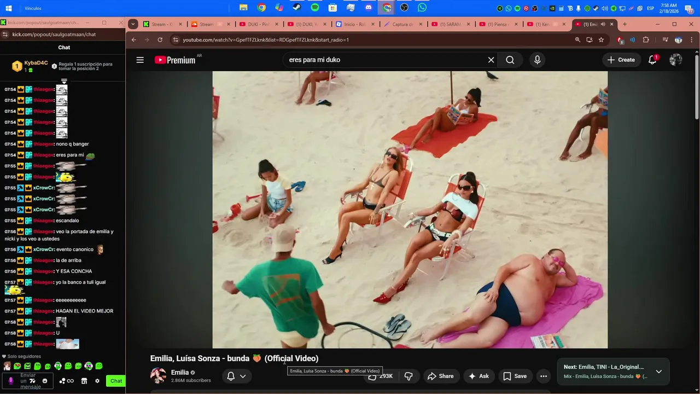The width and height of the screenshot is (700, 394).
Task: Open Steam from the taskbar
Action: [x=297, y=8]
